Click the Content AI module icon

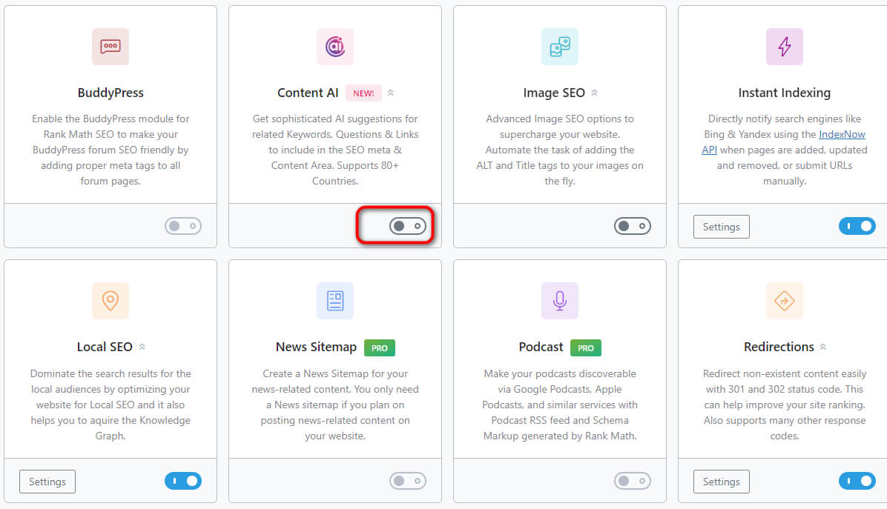point(335,47)
